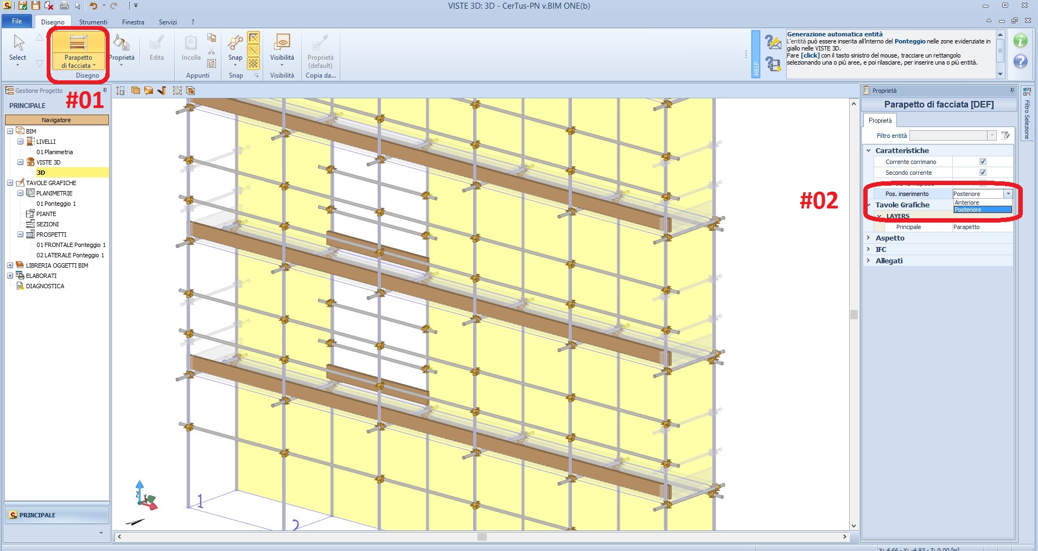Click the filter funnel icon next to Filtro entità
Viewport: 1038px width, 551px height.
[1005, 136]
